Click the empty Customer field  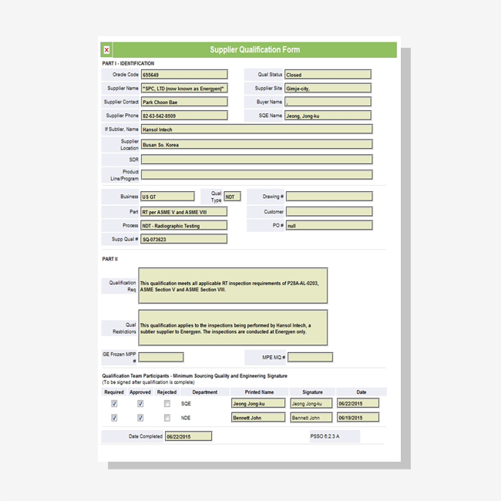pyautogui.click(x=329, y=211)
